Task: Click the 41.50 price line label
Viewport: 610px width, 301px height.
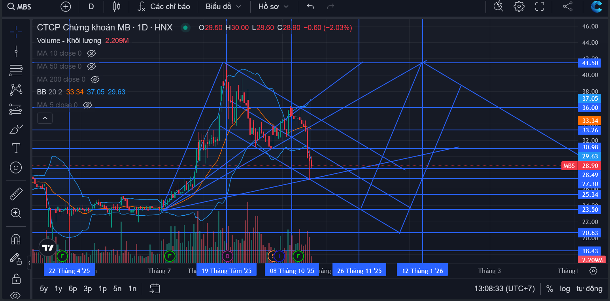Action: click(x=589, y=63)
